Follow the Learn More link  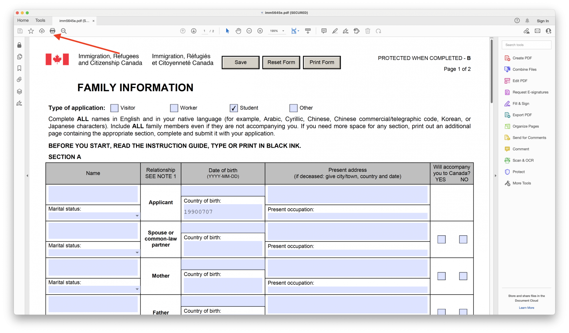pyautogui.click(x=526, y=308)
